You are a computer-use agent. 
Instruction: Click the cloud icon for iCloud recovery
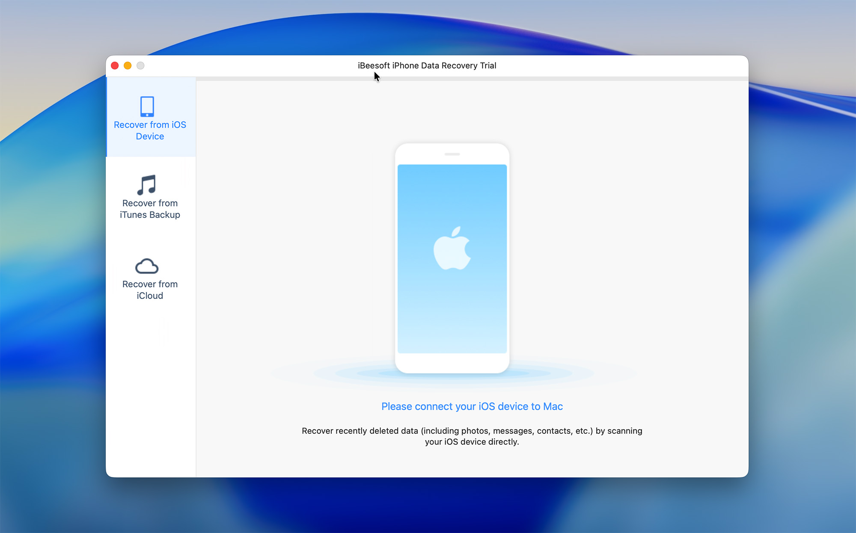pyautogui.click(x=148, y=266)
